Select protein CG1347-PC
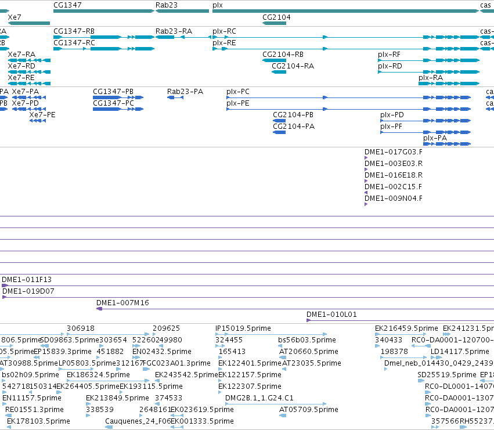 pyautogui.click(x=118, y=109)
